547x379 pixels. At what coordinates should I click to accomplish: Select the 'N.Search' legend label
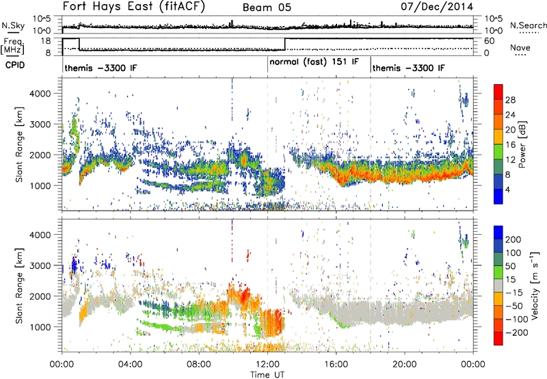[528, 25]
